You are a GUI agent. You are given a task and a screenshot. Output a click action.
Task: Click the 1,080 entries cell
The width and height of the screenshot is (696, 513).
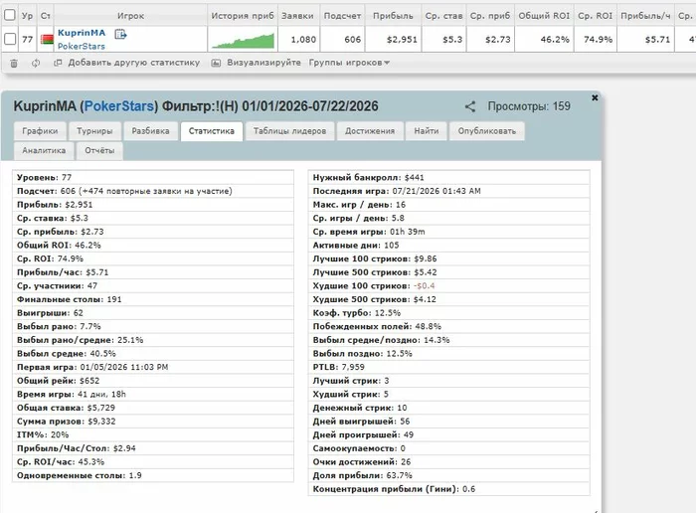pyautogui.click(x=299, y=40)
